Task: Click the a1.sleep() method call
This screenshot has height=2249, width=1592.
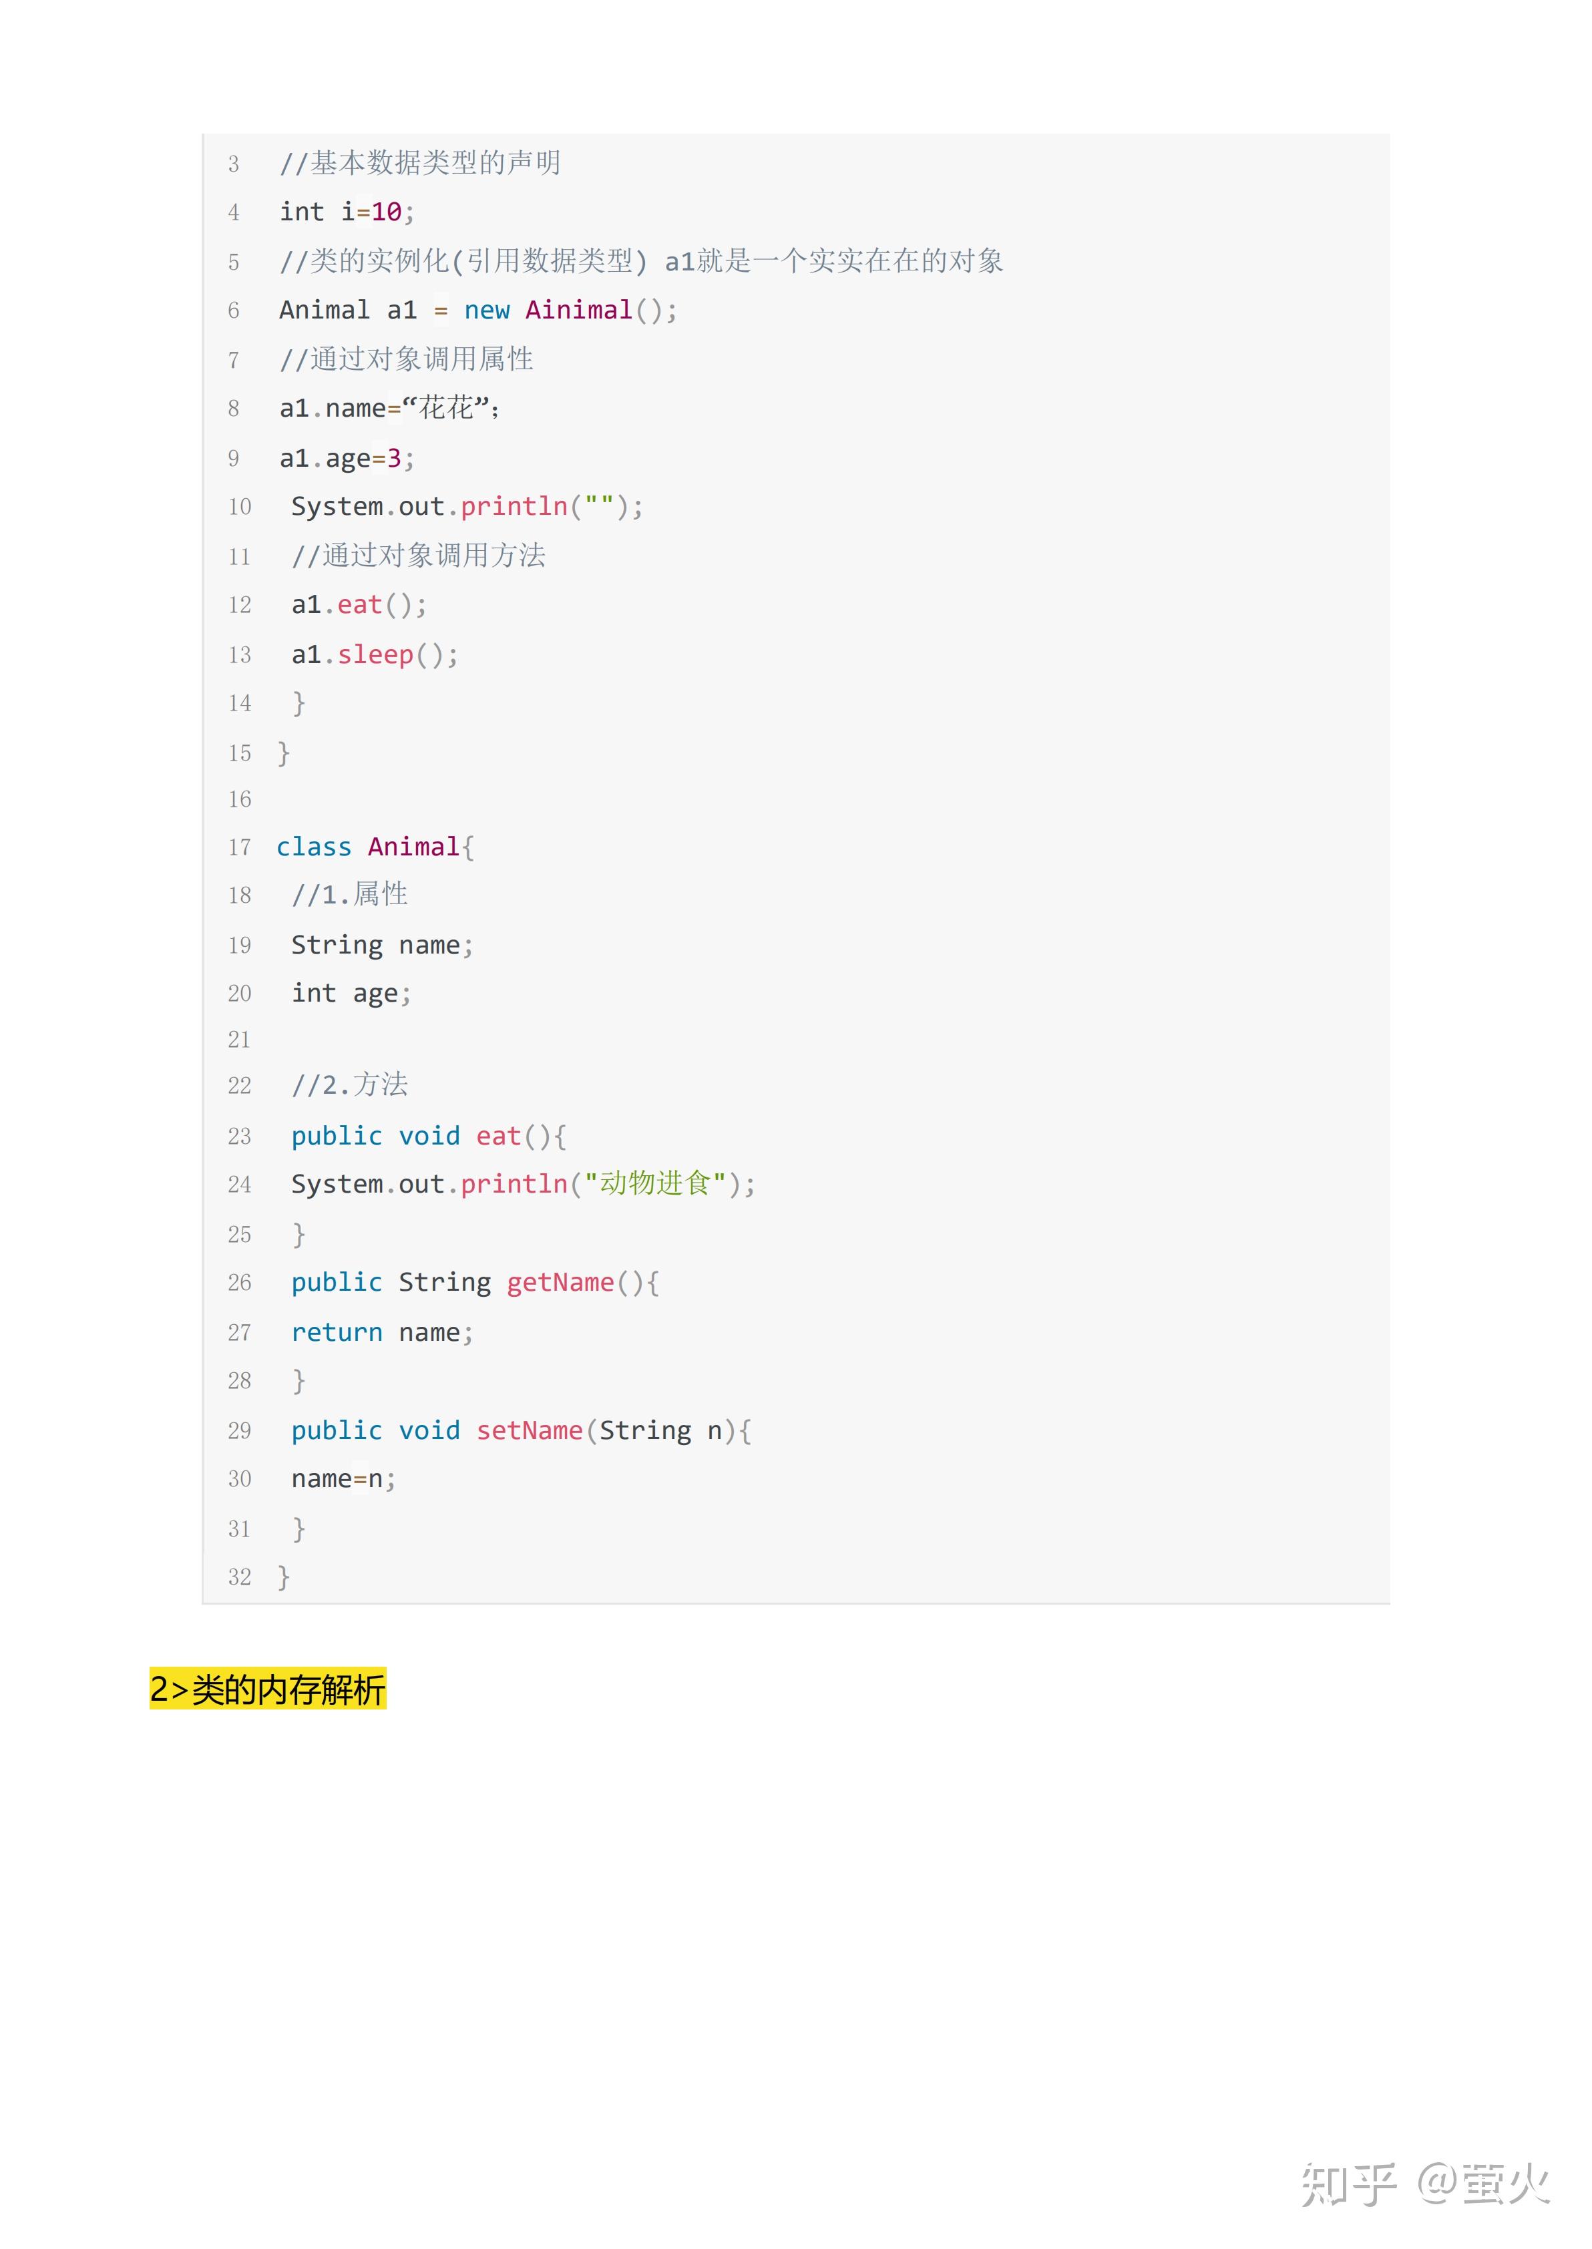Action: tap(375, 654)
